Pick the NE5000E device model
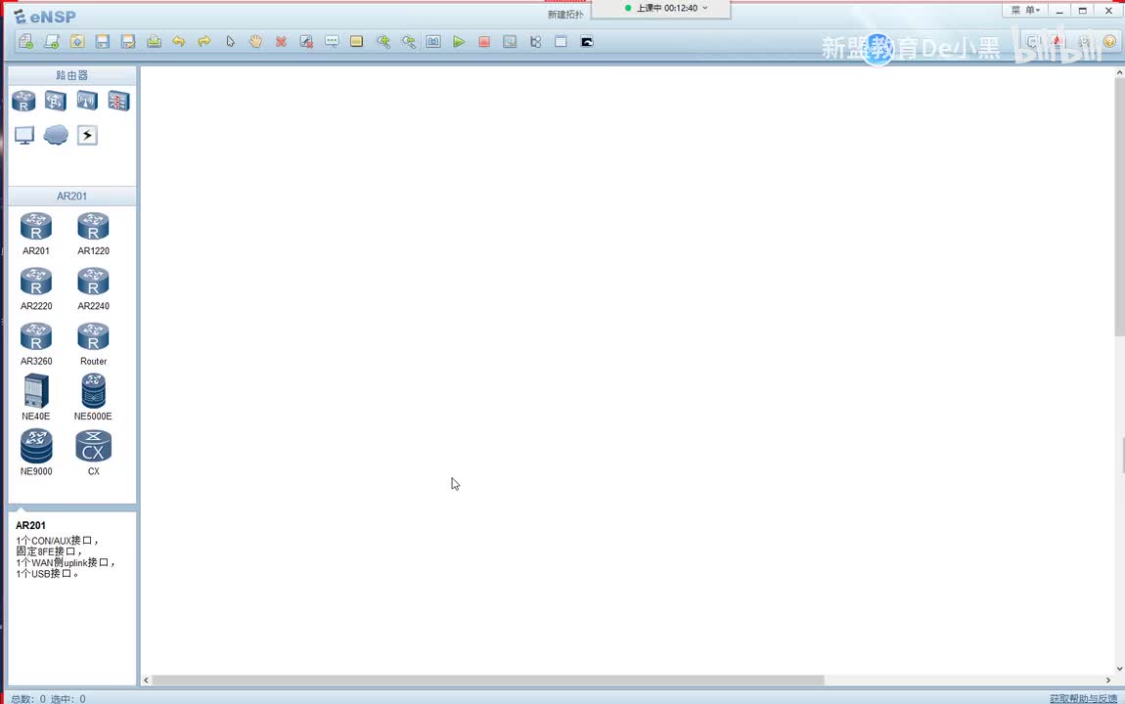Image resolution: width=1125 pixels, height=704 pixels. pos(93,398)
